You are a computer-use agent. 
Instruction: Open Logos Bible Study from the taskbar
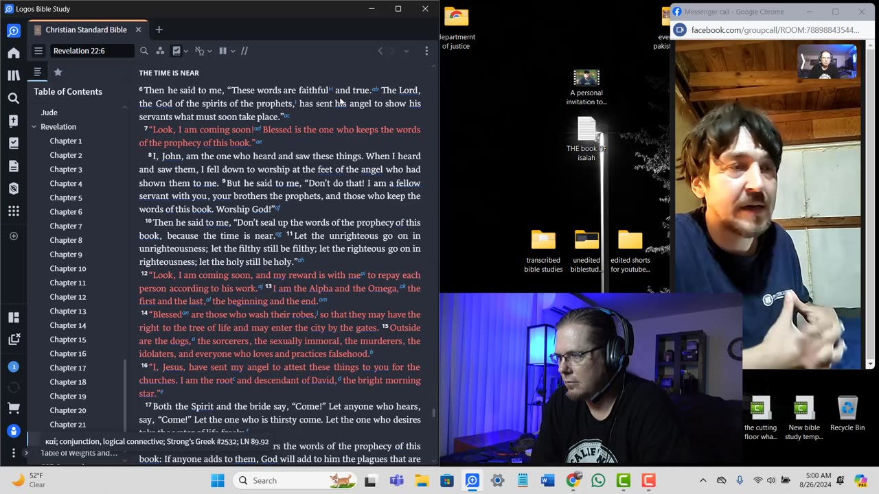(472, 480)
